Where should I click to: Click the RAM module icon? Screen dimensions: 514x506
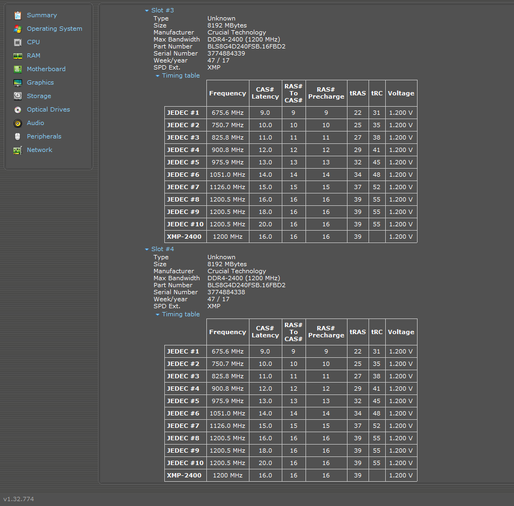click(x=18, y=56)
